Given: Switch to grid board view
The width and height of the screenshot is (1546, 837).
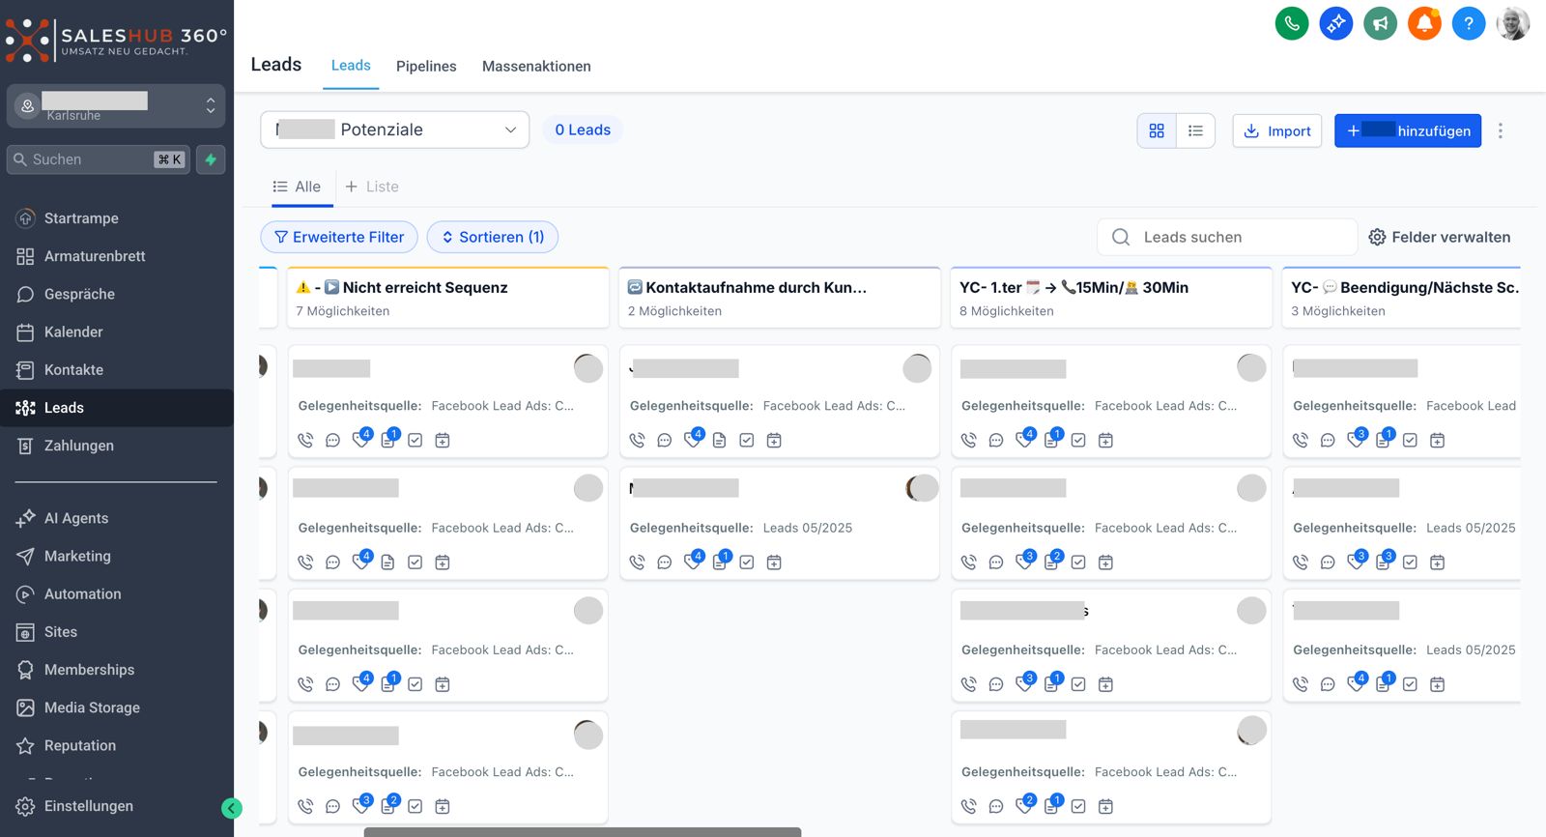Looking at the screenshot, I should (1157, 130).
